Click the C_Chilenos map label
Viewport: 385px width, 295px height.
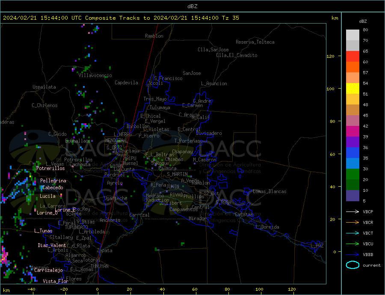(44, 105)
